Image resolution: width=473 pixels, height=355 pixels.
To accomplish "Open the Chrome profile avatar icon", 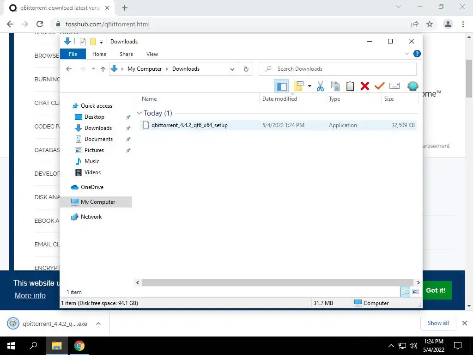I will (x=448, y=24).
